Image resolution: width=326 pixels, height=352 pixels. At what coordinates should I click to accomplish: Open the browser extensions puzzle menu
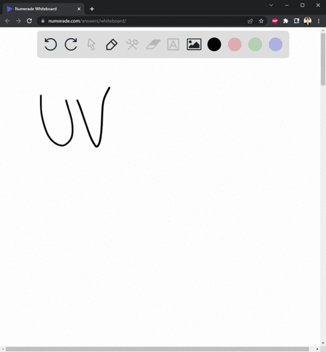286,21
